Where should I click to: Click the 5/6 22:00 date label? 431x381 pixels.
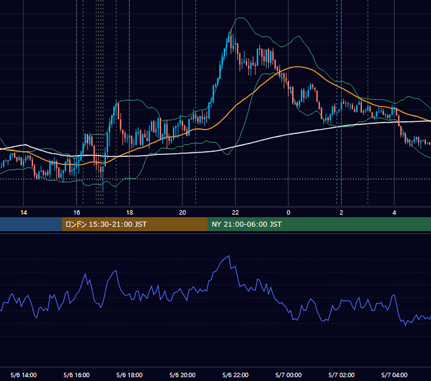pos(236,375)
